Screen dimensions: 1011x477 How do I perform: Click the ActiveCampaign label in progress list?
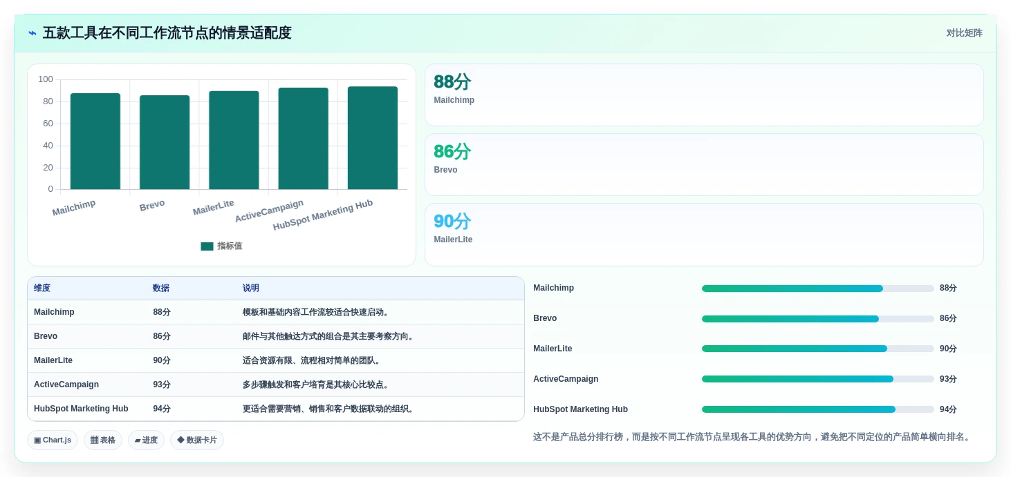pos(566,379)
